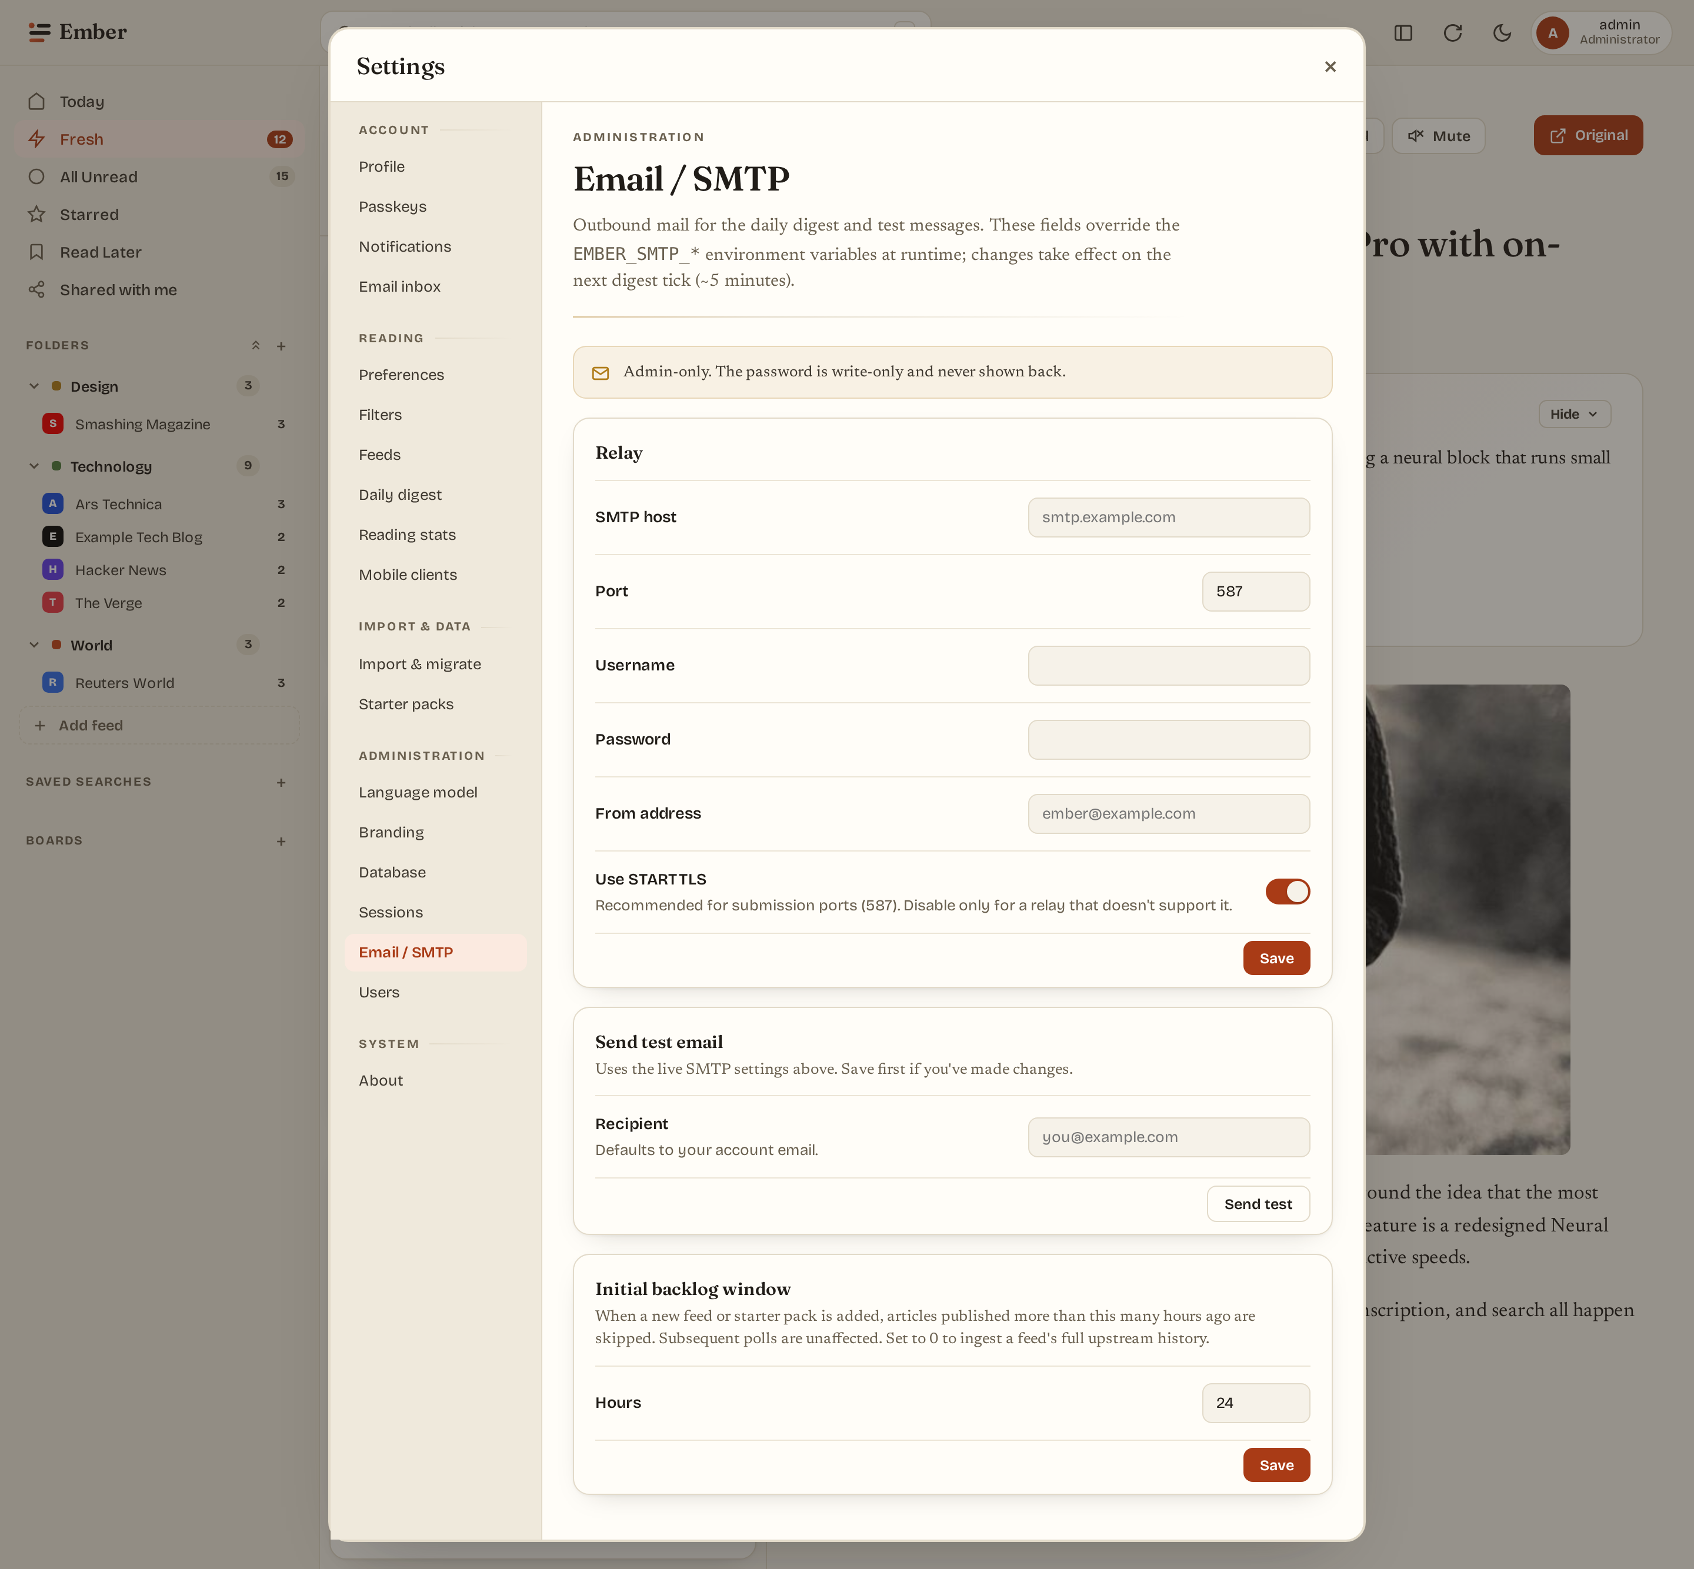Click the Read Later bookmark icon
This screenshot has height=1569, width=1694.
36,252
